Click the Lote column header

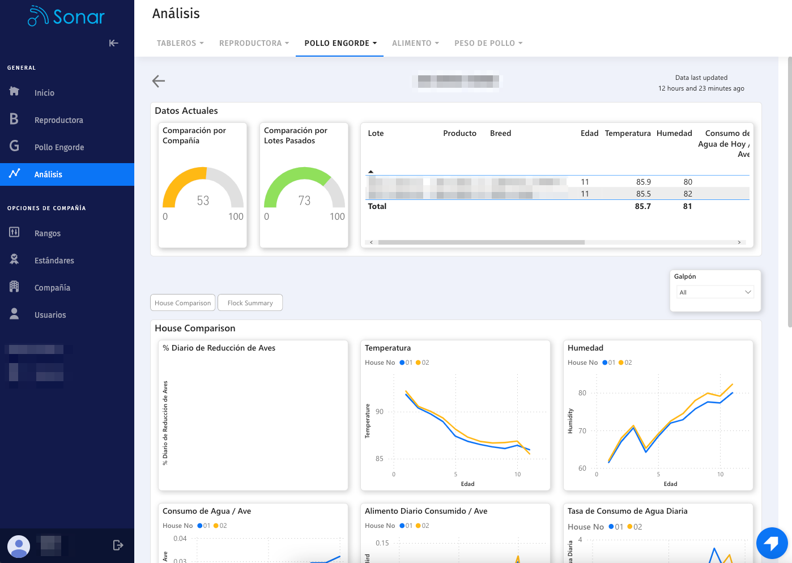(x=376, y=133)
